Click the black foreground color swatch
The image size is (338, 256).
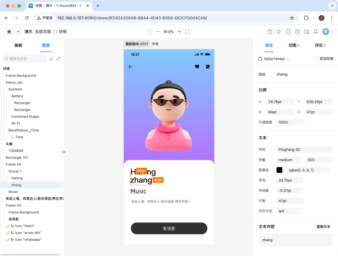[279, 170]
